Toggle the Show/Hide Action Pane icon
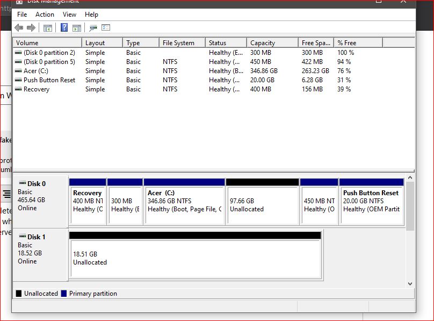Viewport: 434px width, 321px height. tap(77, 27)
